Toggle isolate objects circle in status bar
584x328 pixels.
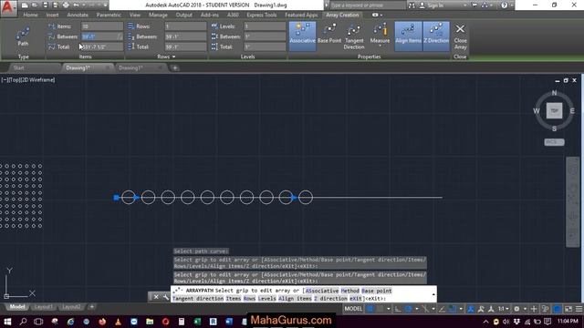pyautogui.click(x=558, y=309)
